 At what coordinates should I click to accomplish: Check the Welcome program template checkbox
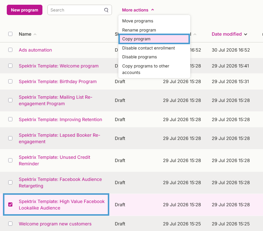click(x=10, y=66)
